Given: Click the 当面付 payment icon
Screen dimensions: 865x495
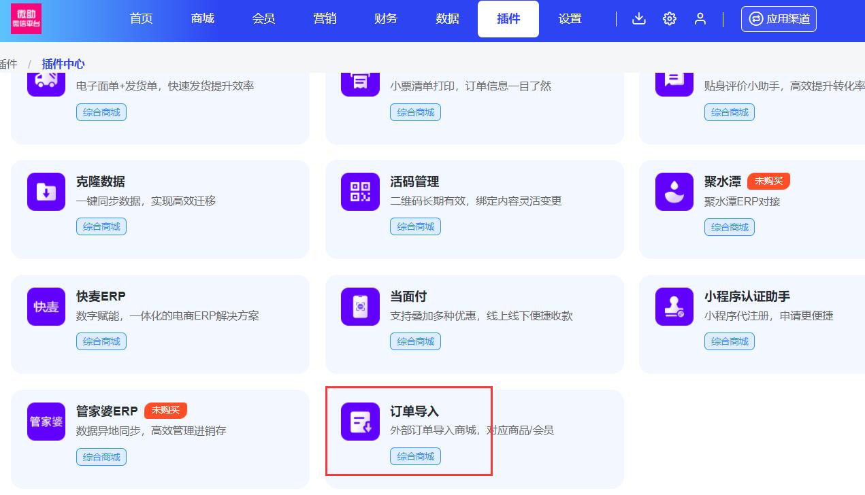Looking at the screenshot, I should 360,307.
